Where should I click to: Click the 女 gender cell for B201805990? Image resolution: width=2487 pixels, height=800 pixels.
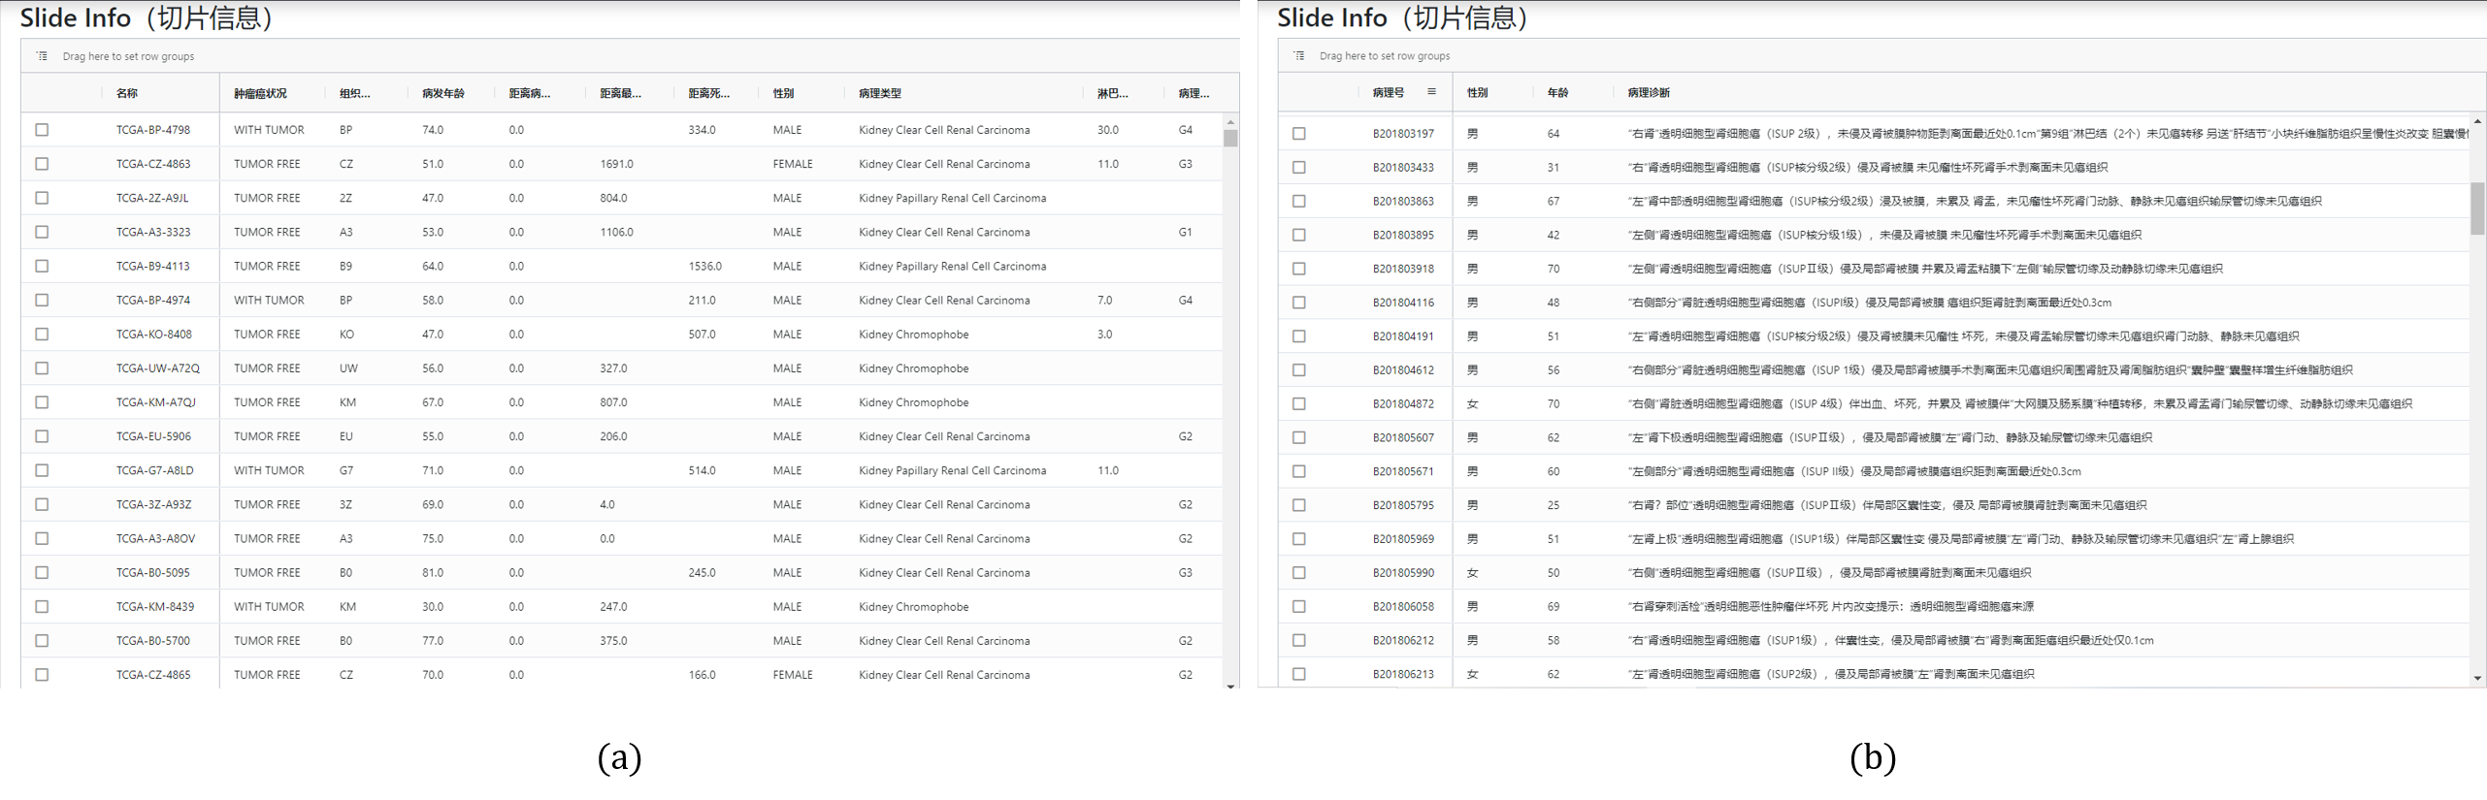pos(1472,573)
